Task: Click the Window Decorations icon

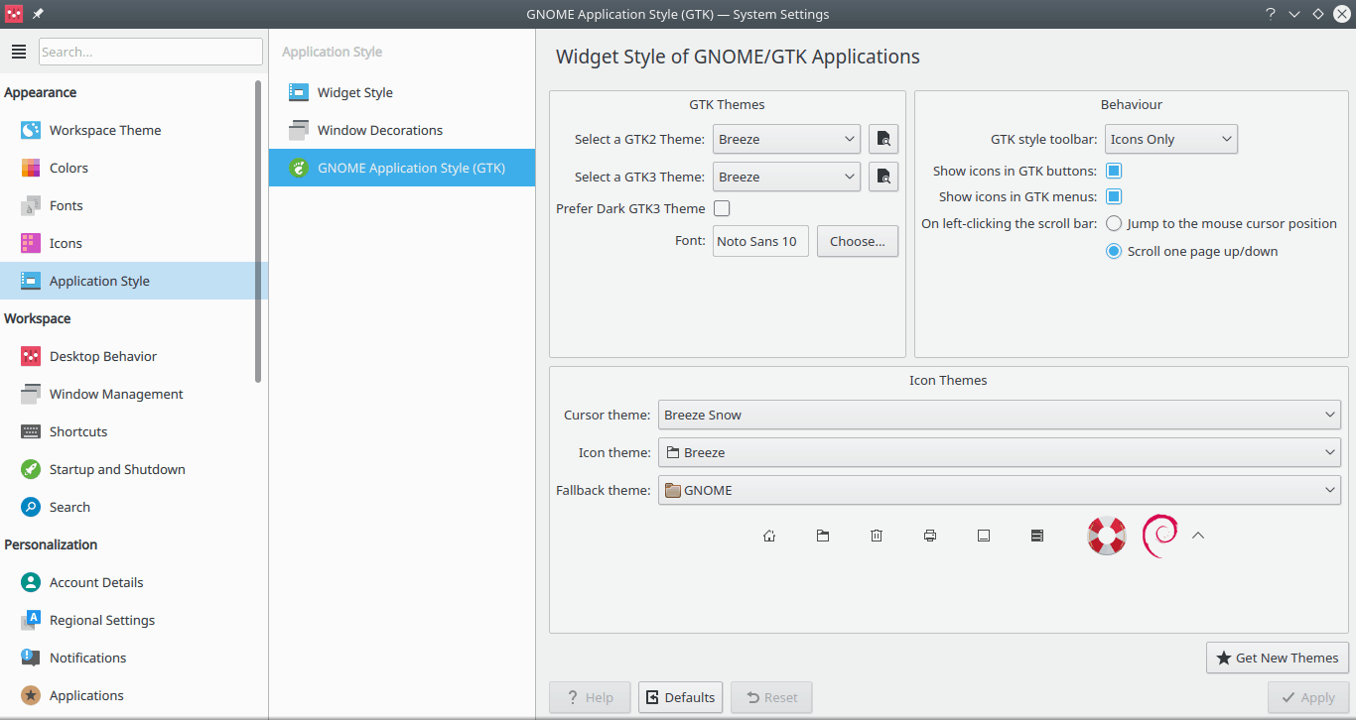Action: tap(299, 130)
